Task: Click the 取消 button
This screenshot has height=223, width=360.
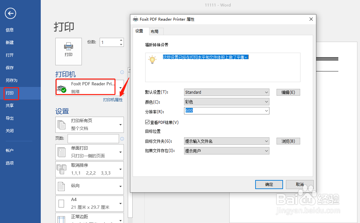Action: pos(300,185)
